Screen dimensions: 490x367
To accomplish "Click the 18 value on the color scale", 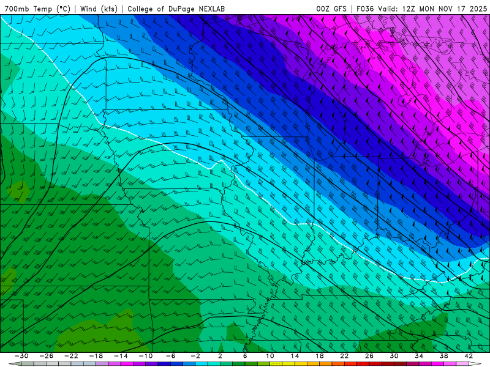I will click(319, 356).
